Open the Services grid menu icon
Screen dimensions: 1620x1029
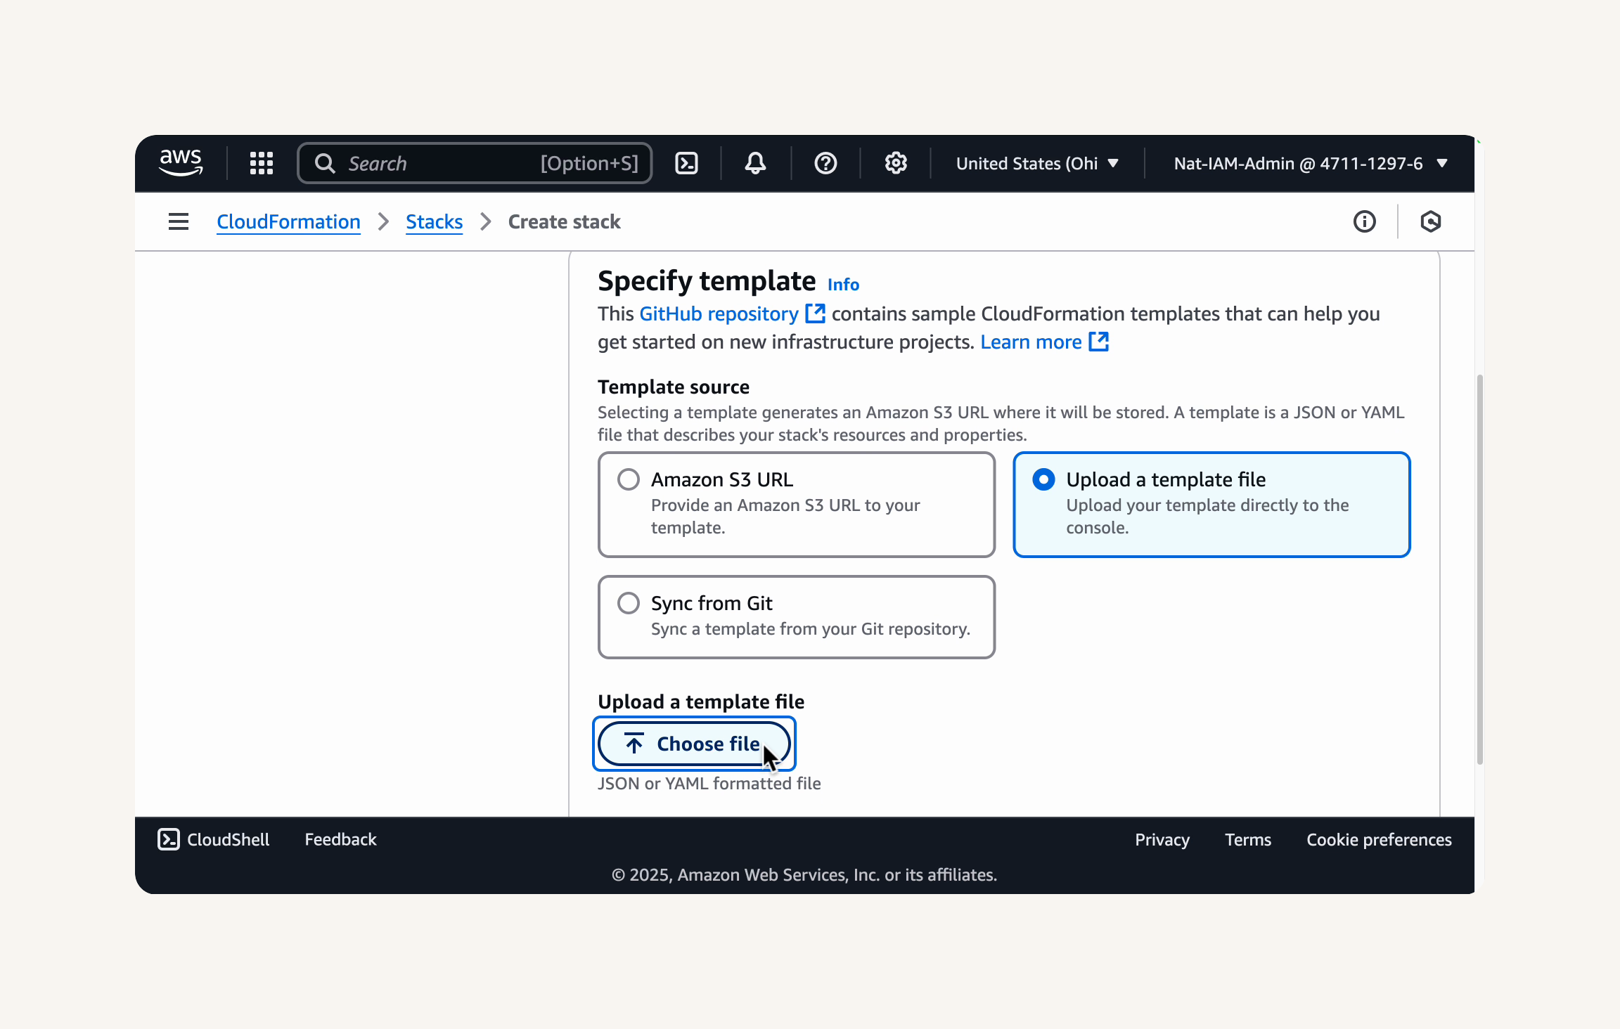coord(262,163)
